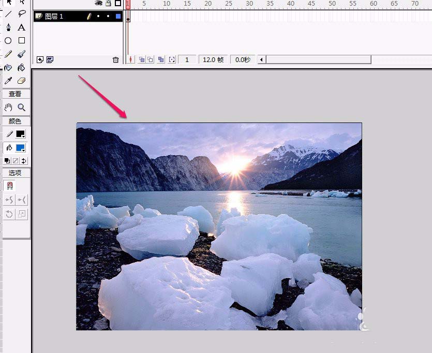The height and width of the screenshot is (353, 432).
Task: Toggle Onion Skin Outlines
Action: pyautogui.click(x=150, y=59)
